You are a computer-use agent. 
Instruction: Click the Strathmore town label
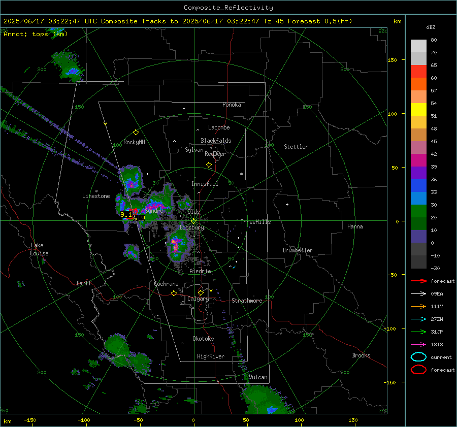point(247,301)
